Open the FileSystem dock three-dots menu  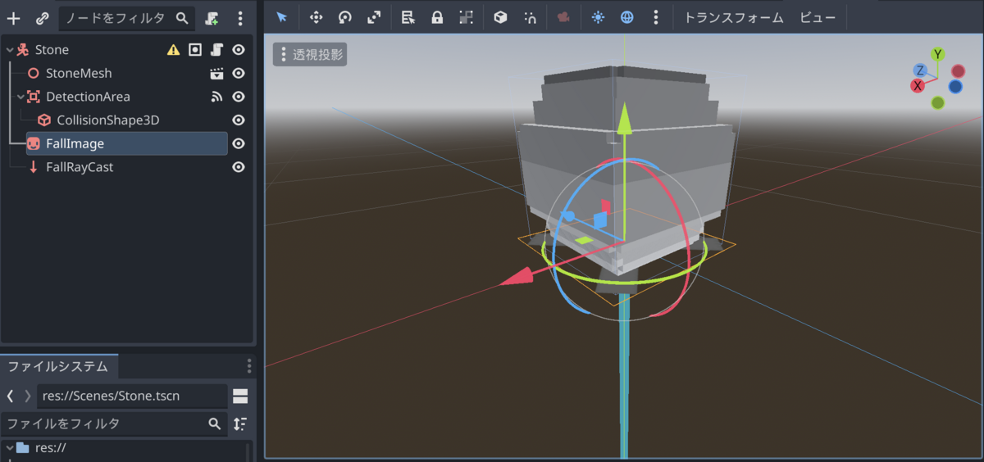tap(249, 365)
